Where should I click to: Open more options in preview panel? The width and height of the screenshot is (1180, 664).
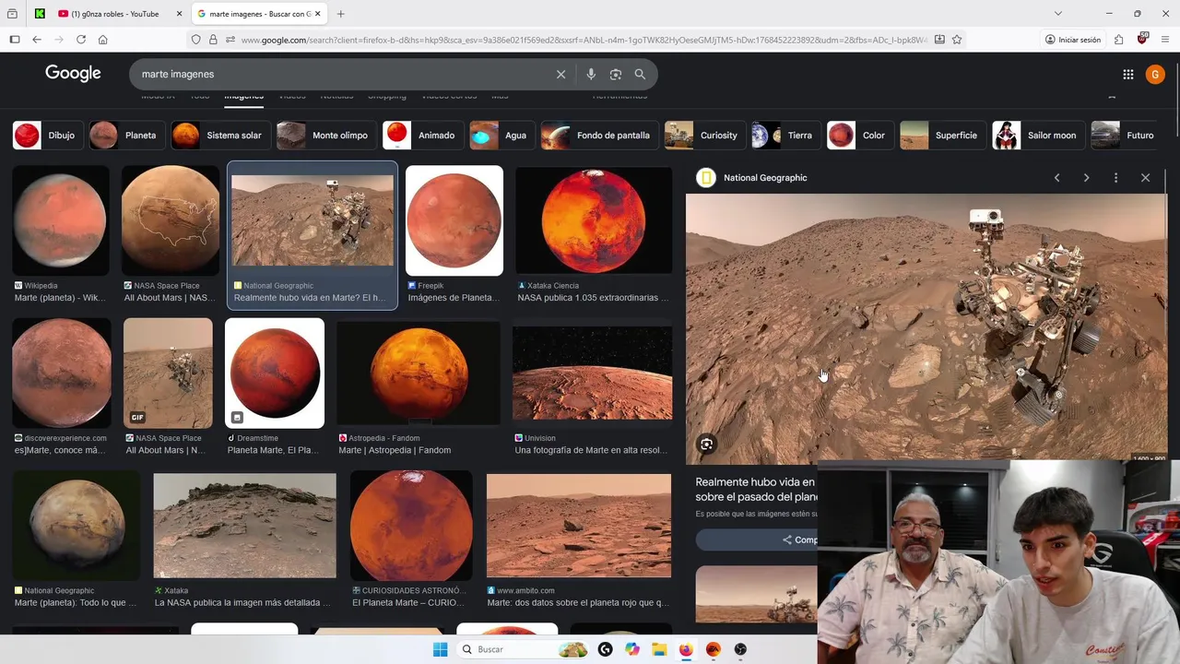click(x=1115, y=178)
